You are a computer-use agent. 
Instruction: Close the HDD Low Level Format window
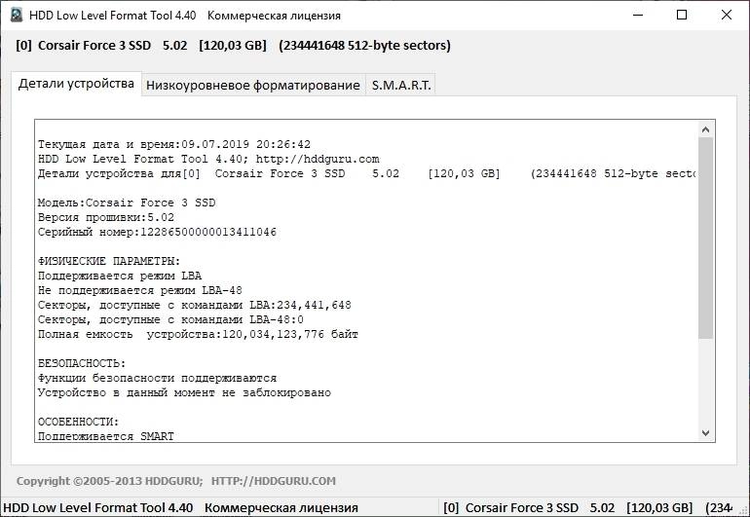click(x=726, y=16)
